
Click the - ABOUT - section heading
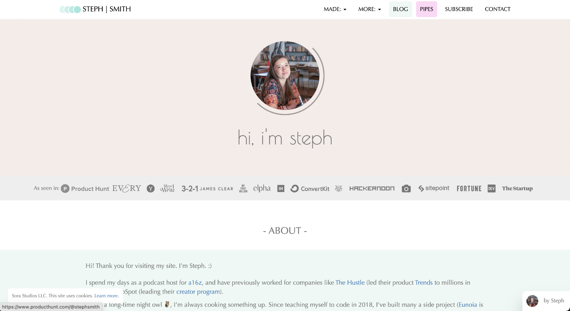click(285, 230)
